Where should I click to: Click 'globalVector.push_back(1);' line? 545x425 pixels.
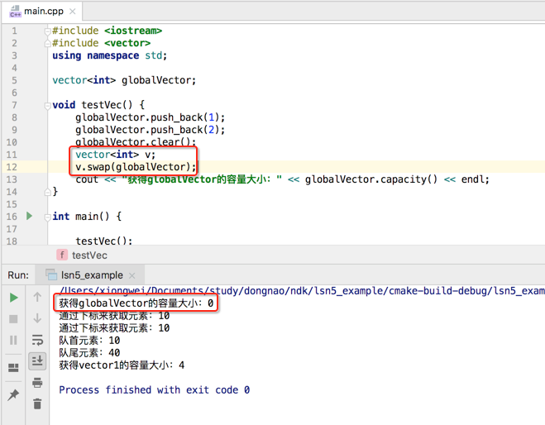[151, 117]
